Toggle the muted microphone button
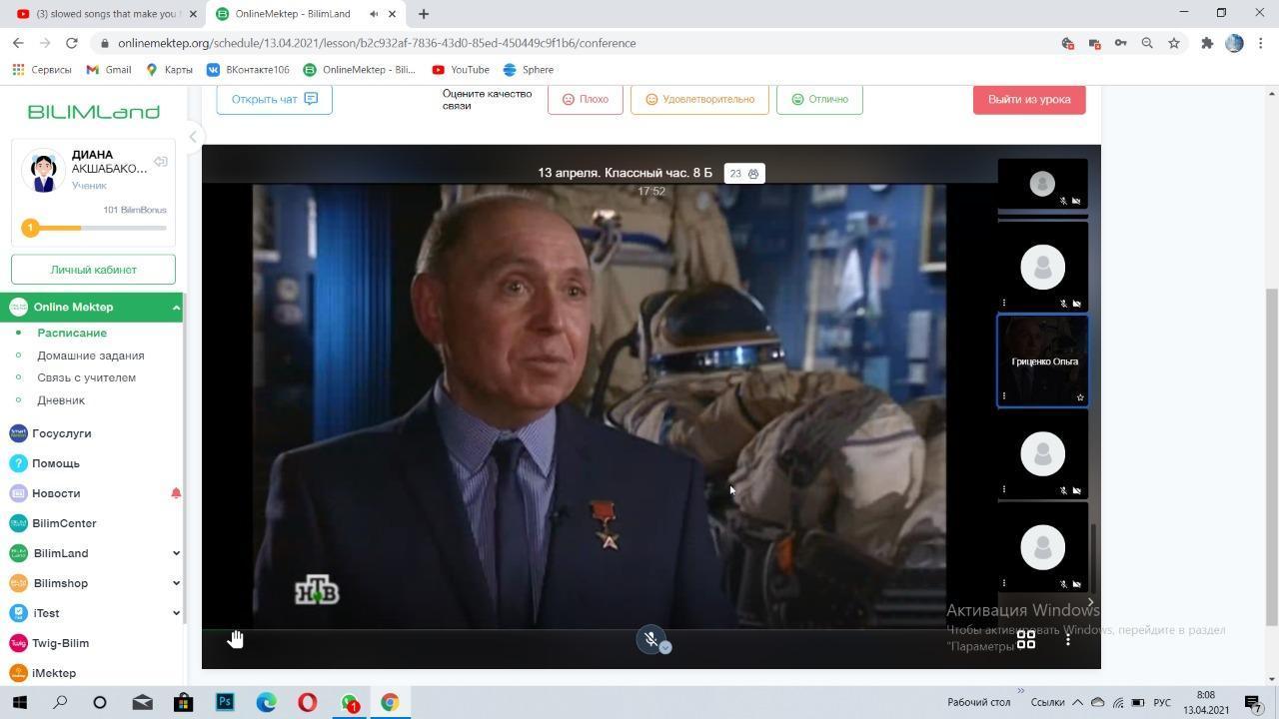1279x719 pixels. coord(650,639)
